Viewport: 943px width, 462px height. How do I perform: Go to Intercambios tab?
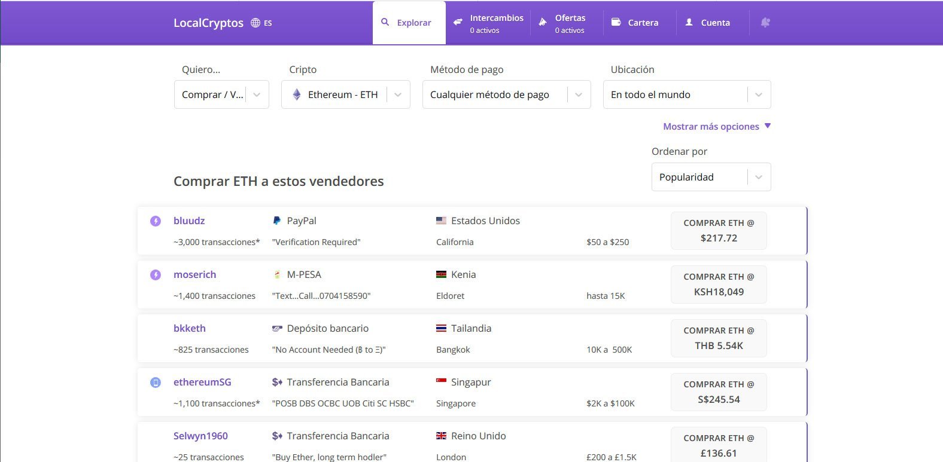tap(488, 23)
